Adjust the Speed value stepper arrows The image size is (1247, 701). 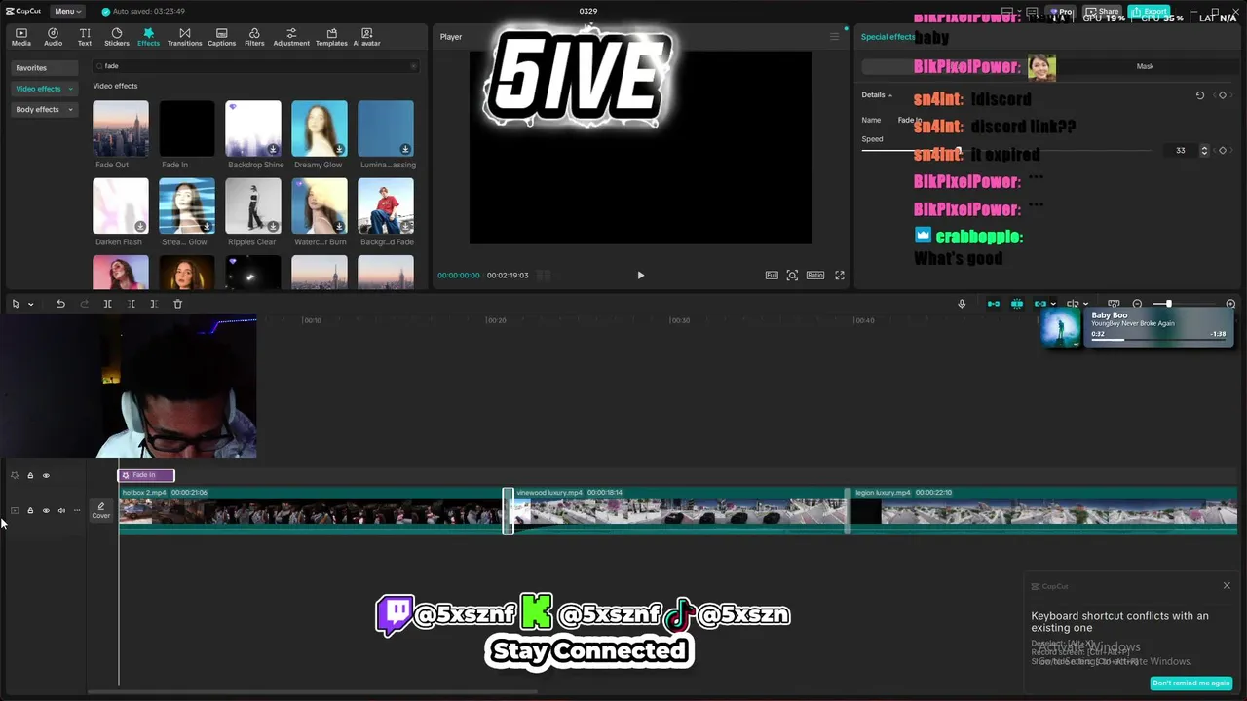1204,151
